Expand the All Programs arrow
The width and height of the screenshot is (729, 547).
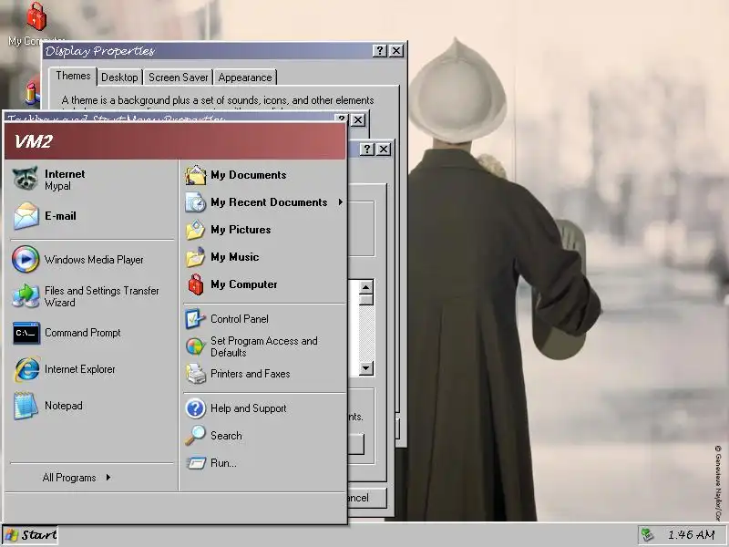pyautogui.click(x=108, y=477)
